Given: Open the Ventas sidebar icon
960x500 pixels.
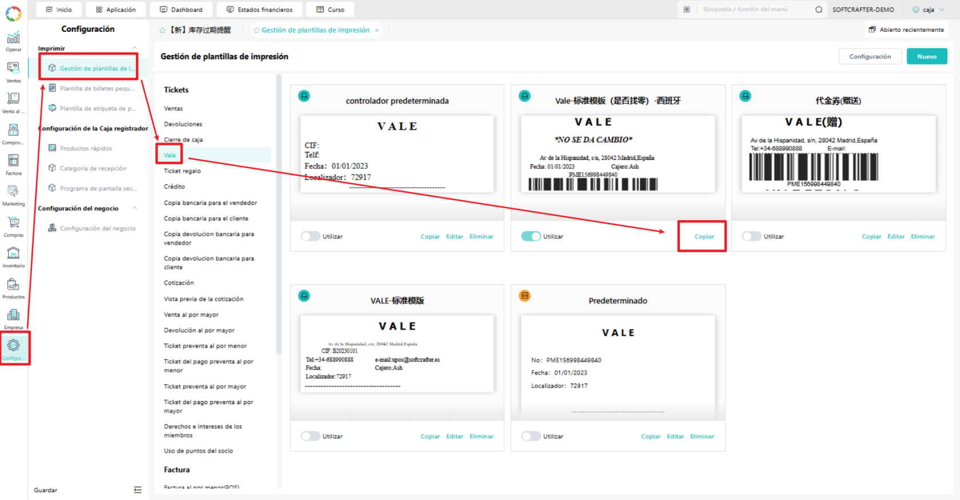Looking at the screenshot, I should [13, 72].
